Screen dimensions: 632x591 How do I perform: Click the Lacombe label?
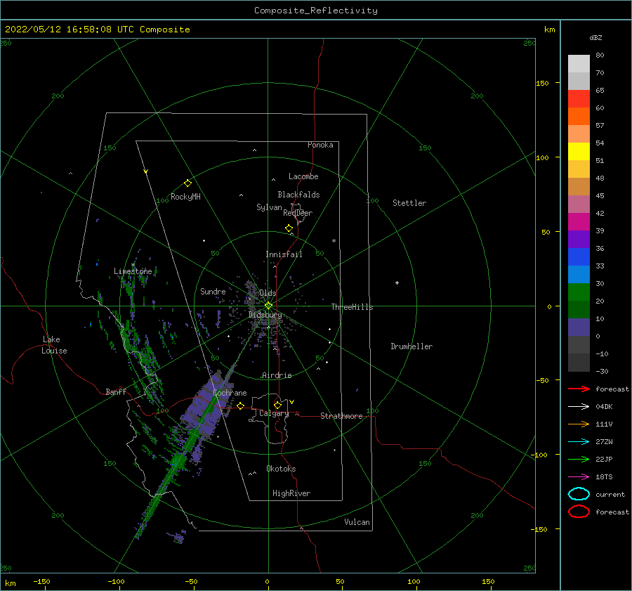point(303,176)
